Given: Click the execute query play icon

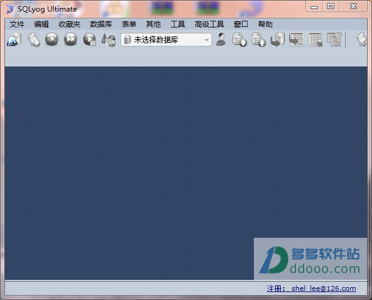Looking at the screenshot, I should point(52,39).
